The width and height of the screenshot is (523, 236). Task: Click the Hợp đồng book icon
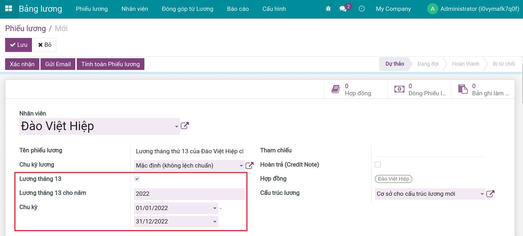[336, 89]
